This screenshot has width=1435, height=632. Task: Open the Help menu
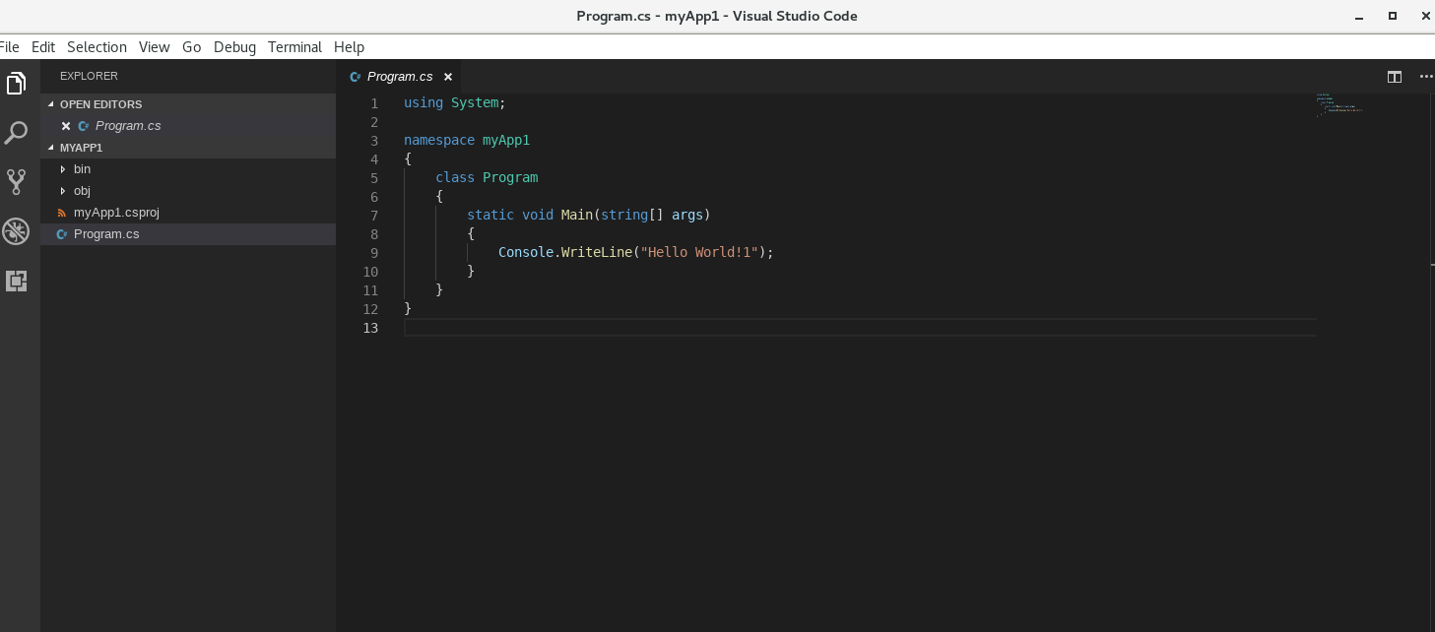click(349, 46)
